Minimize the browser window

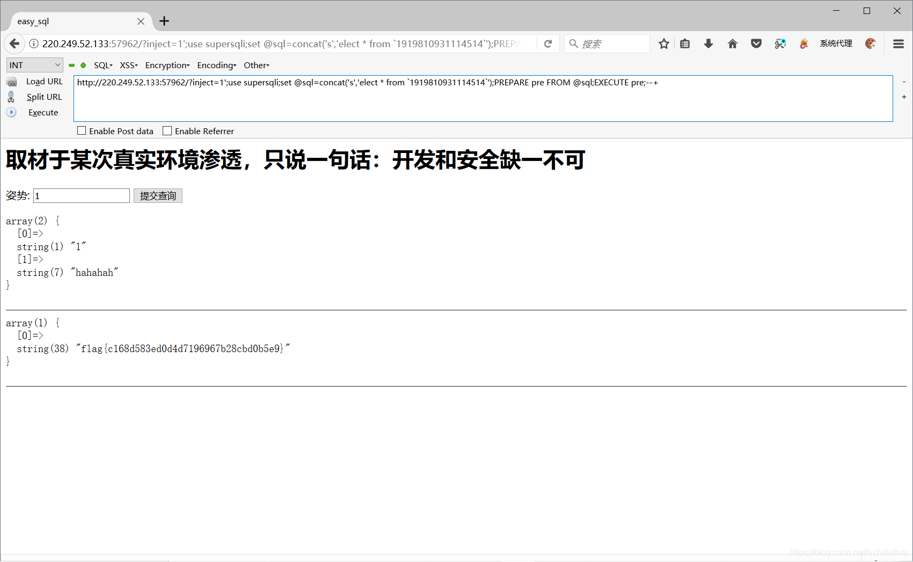(836, 11)
